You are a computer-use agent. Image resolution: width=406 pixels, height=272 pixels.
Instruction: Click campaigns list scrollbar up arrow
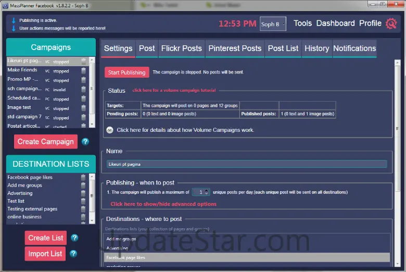coord(92,60)
